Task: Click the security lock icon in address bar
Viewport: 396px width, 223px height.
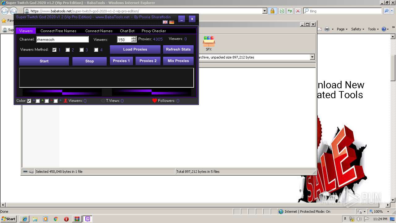Action: (272, 11)
